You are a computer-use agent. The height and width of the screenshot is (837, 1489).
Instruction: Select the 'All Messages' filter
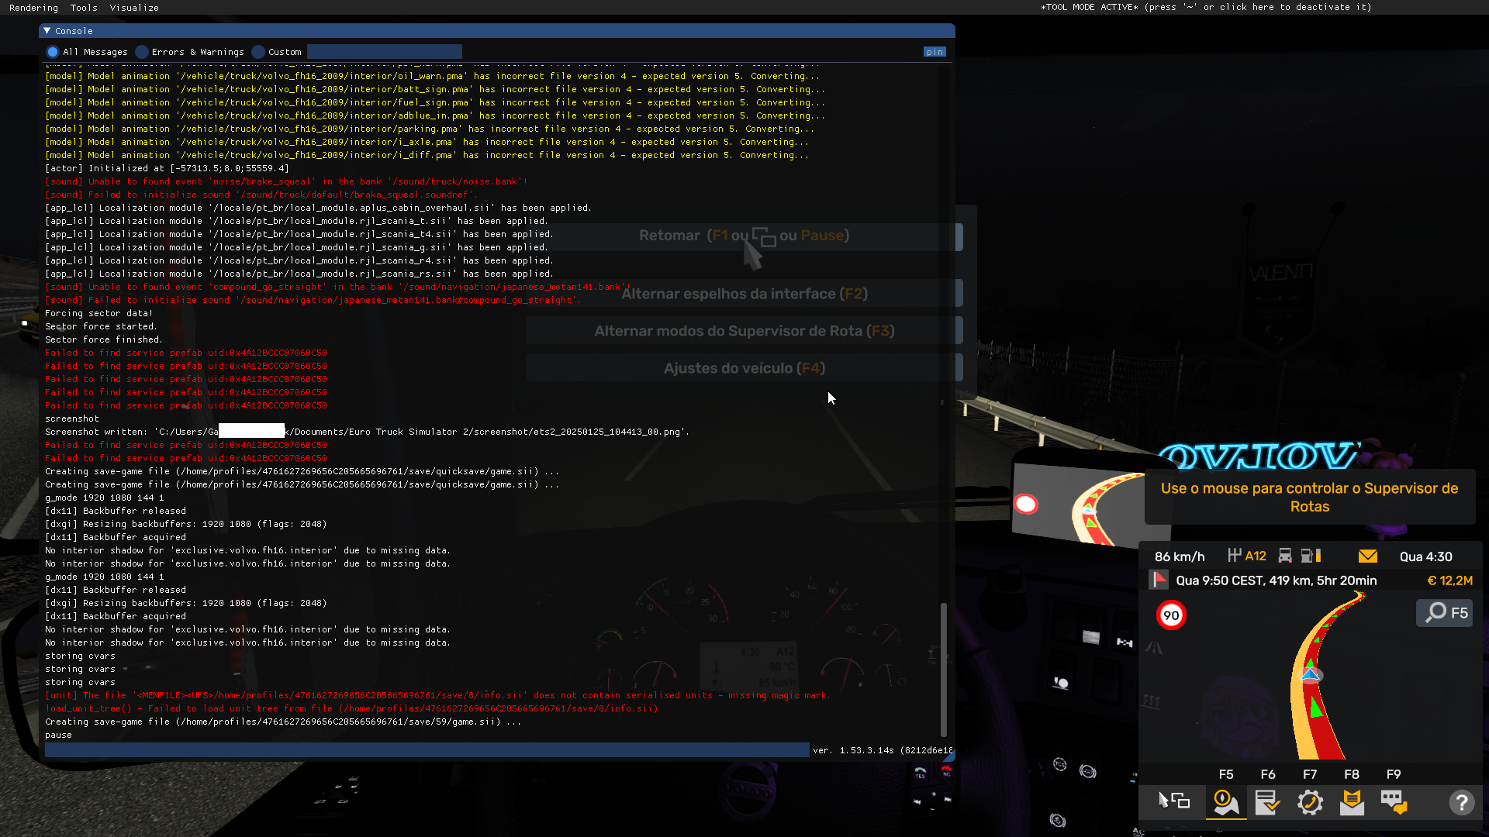[52, 51]
